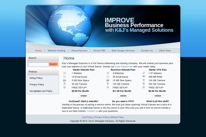206x137 pixels.
Task: Click the Home page title heading
Action: [x=69, y=58]
